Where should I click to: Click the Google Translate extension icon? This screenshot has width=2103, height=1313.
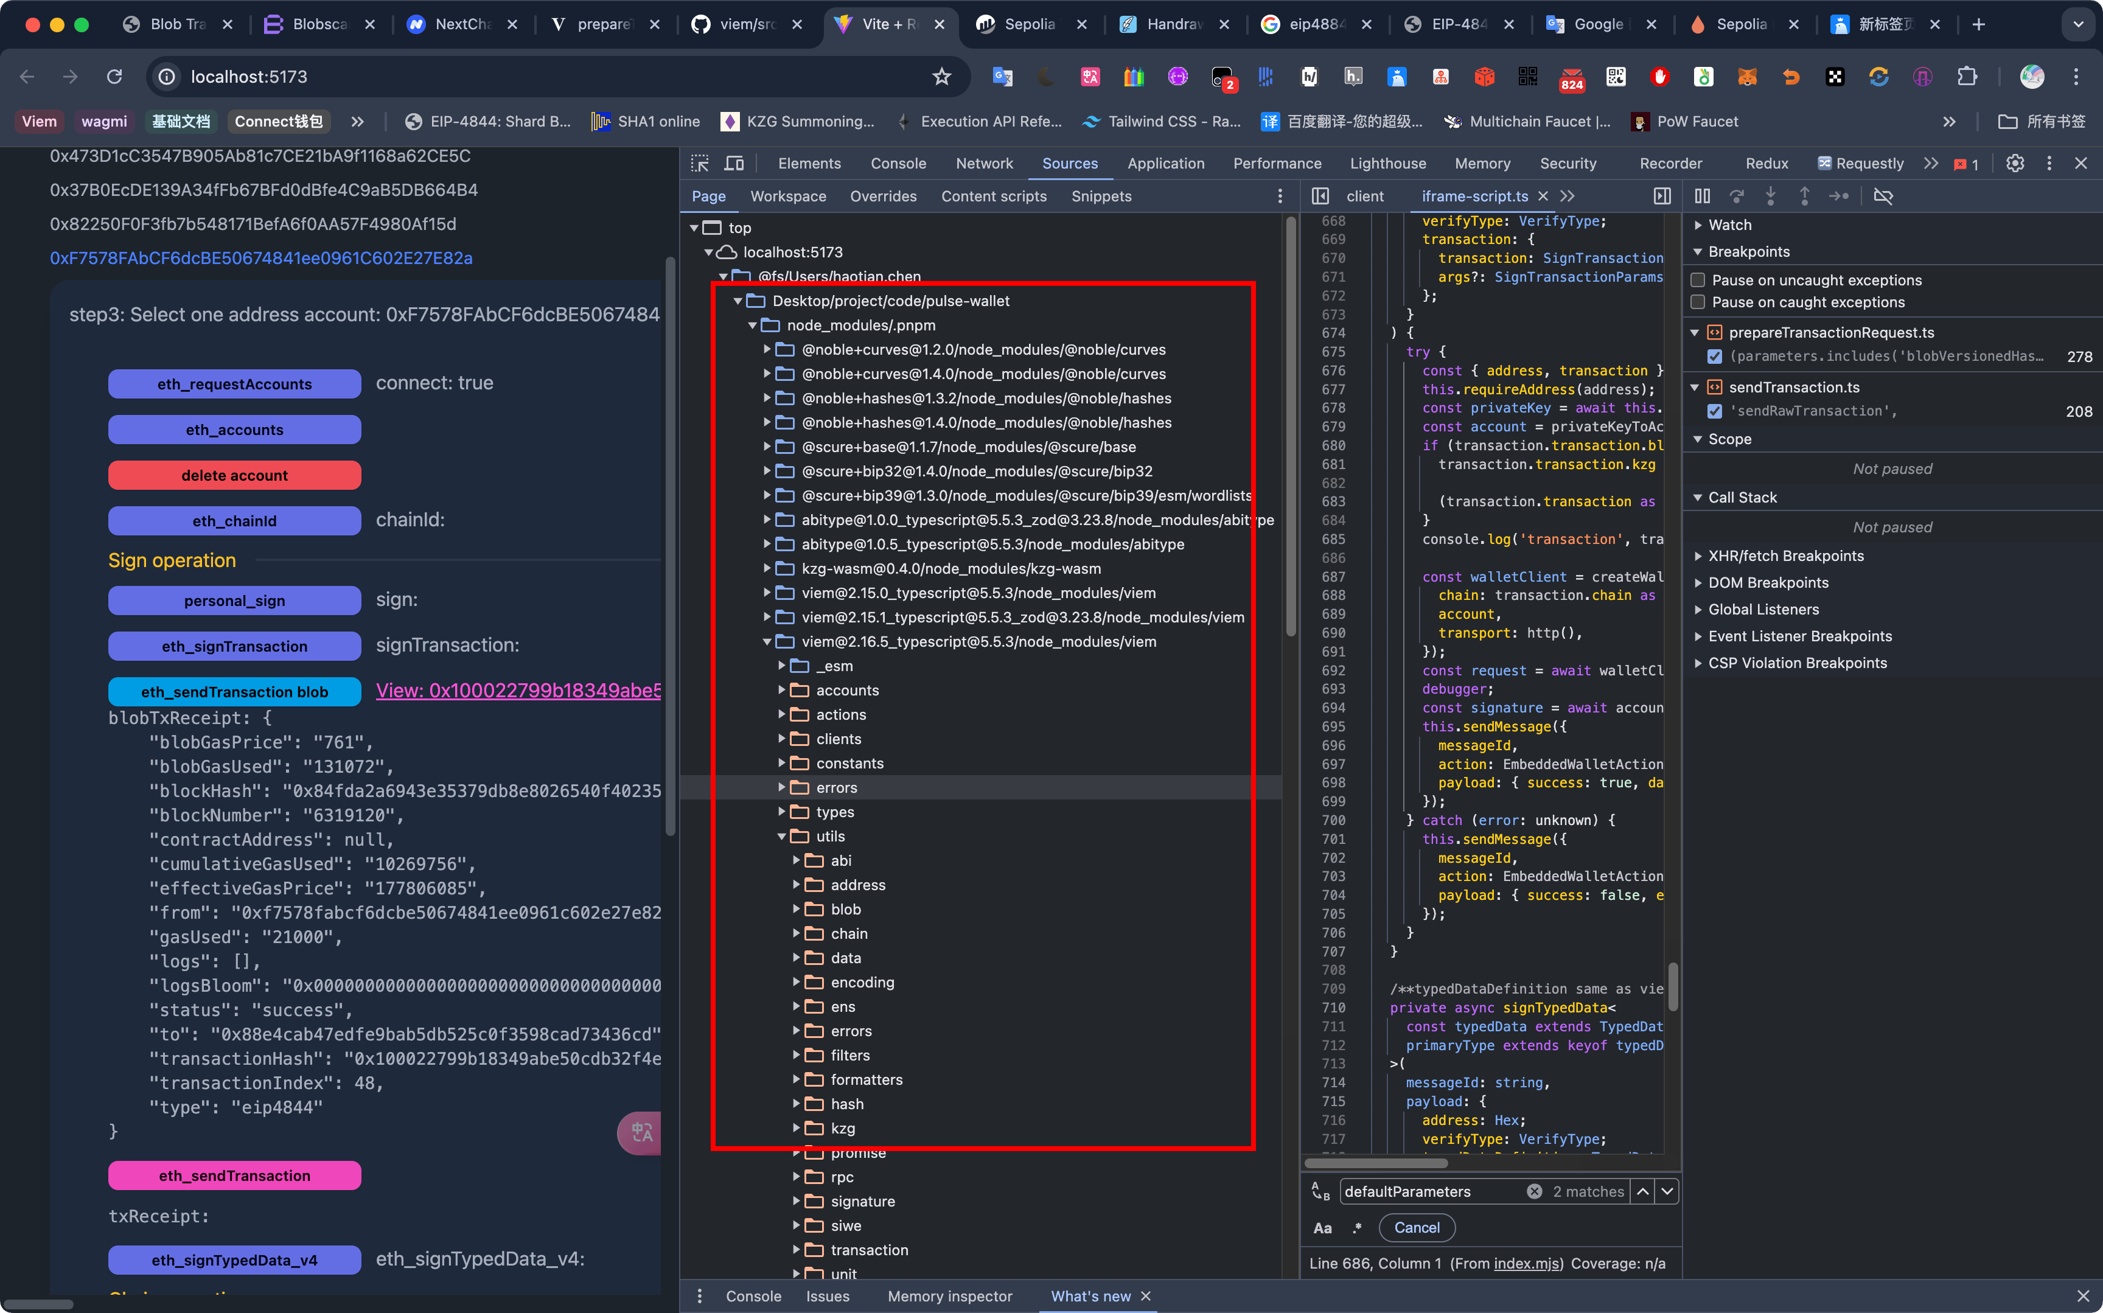click(1003, 77)
